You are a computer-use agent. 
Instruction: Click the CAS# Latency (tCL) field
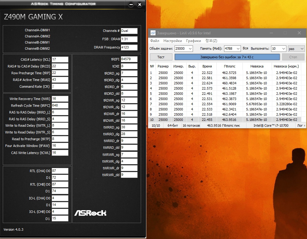click(60, 60)
